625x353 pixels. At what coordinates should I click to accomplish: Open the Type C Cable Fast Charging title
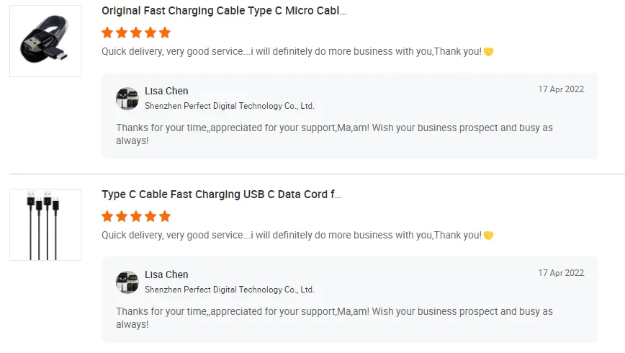221,195
